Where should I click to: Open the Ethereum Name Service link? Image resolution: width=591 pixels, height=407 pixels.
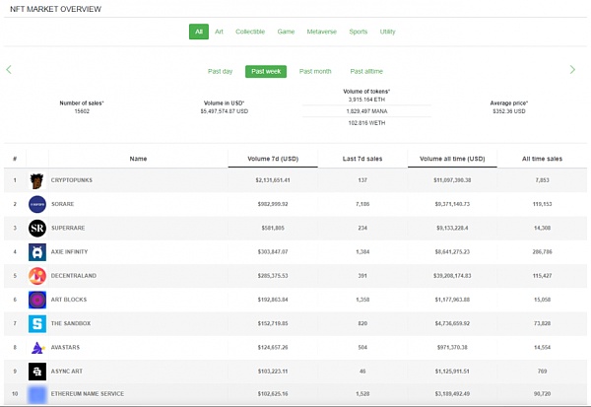pos(88,394)
